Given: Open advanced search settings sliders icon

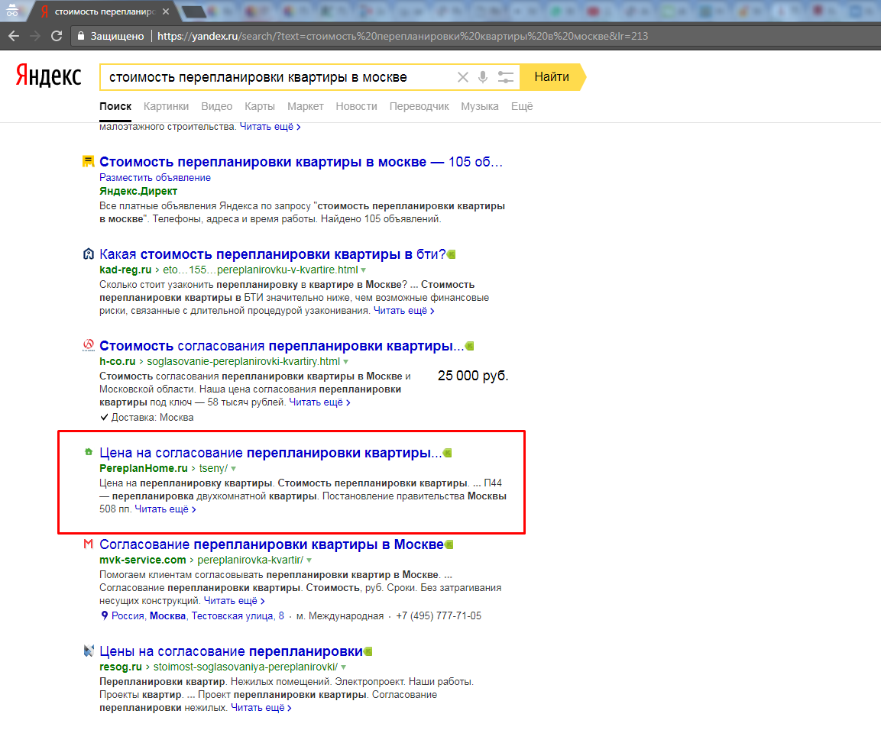Looking at the screenshot, I should [x=506, y=77].
